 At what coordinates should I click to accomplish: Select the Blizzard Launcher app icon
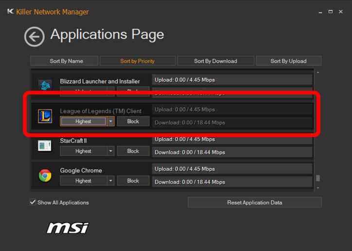pos(45,85)
